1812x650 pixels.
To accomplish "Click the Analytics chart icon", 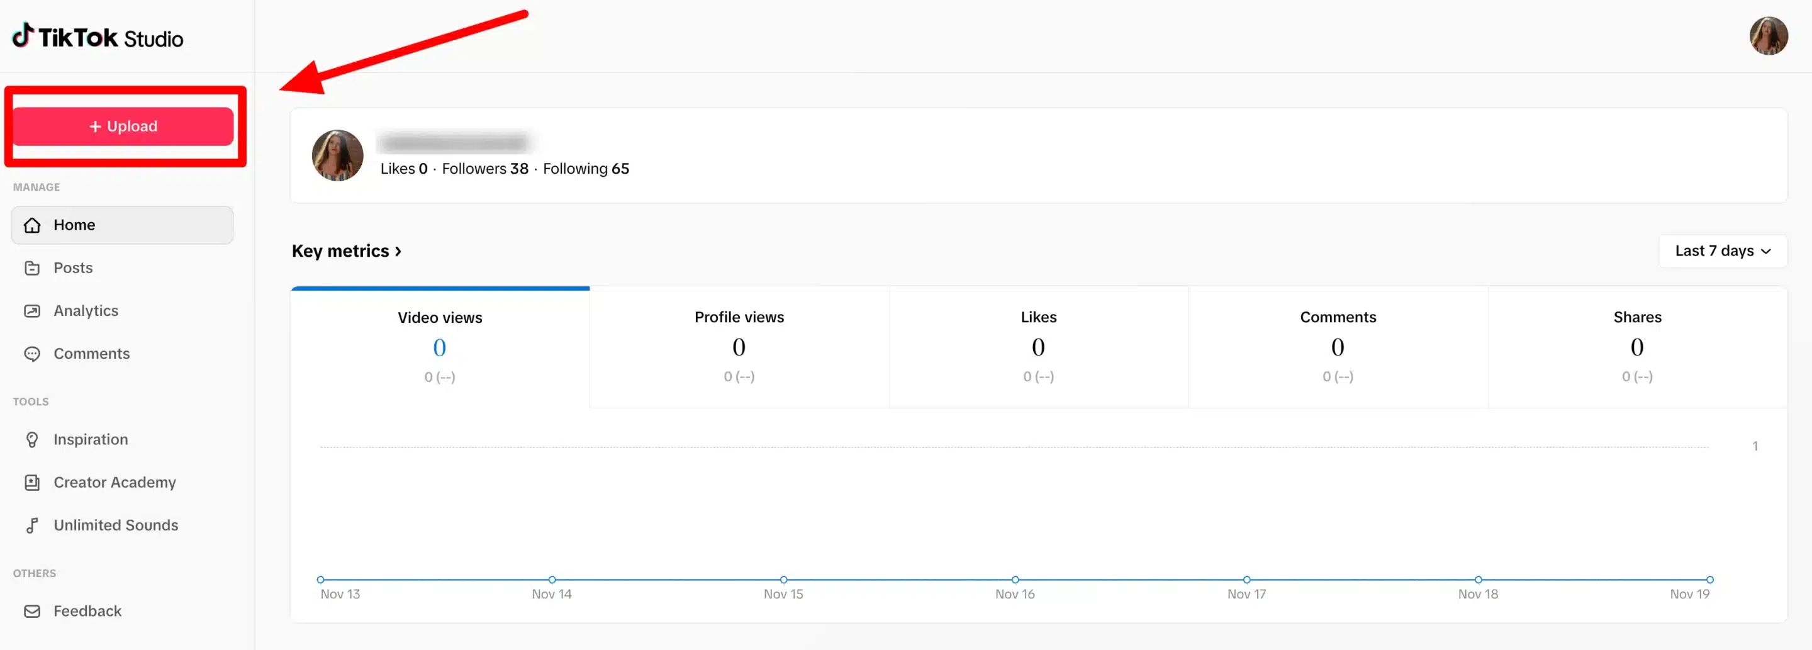I will 32,311.
